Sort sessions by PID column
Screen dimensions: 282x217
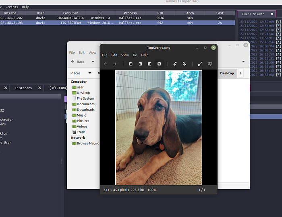[x=160, y=13]
